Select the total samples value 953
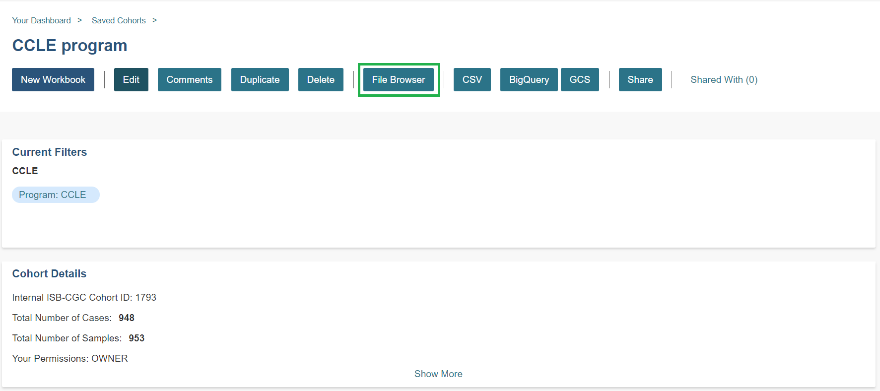The image size is (880, 391). coord(136,338)
